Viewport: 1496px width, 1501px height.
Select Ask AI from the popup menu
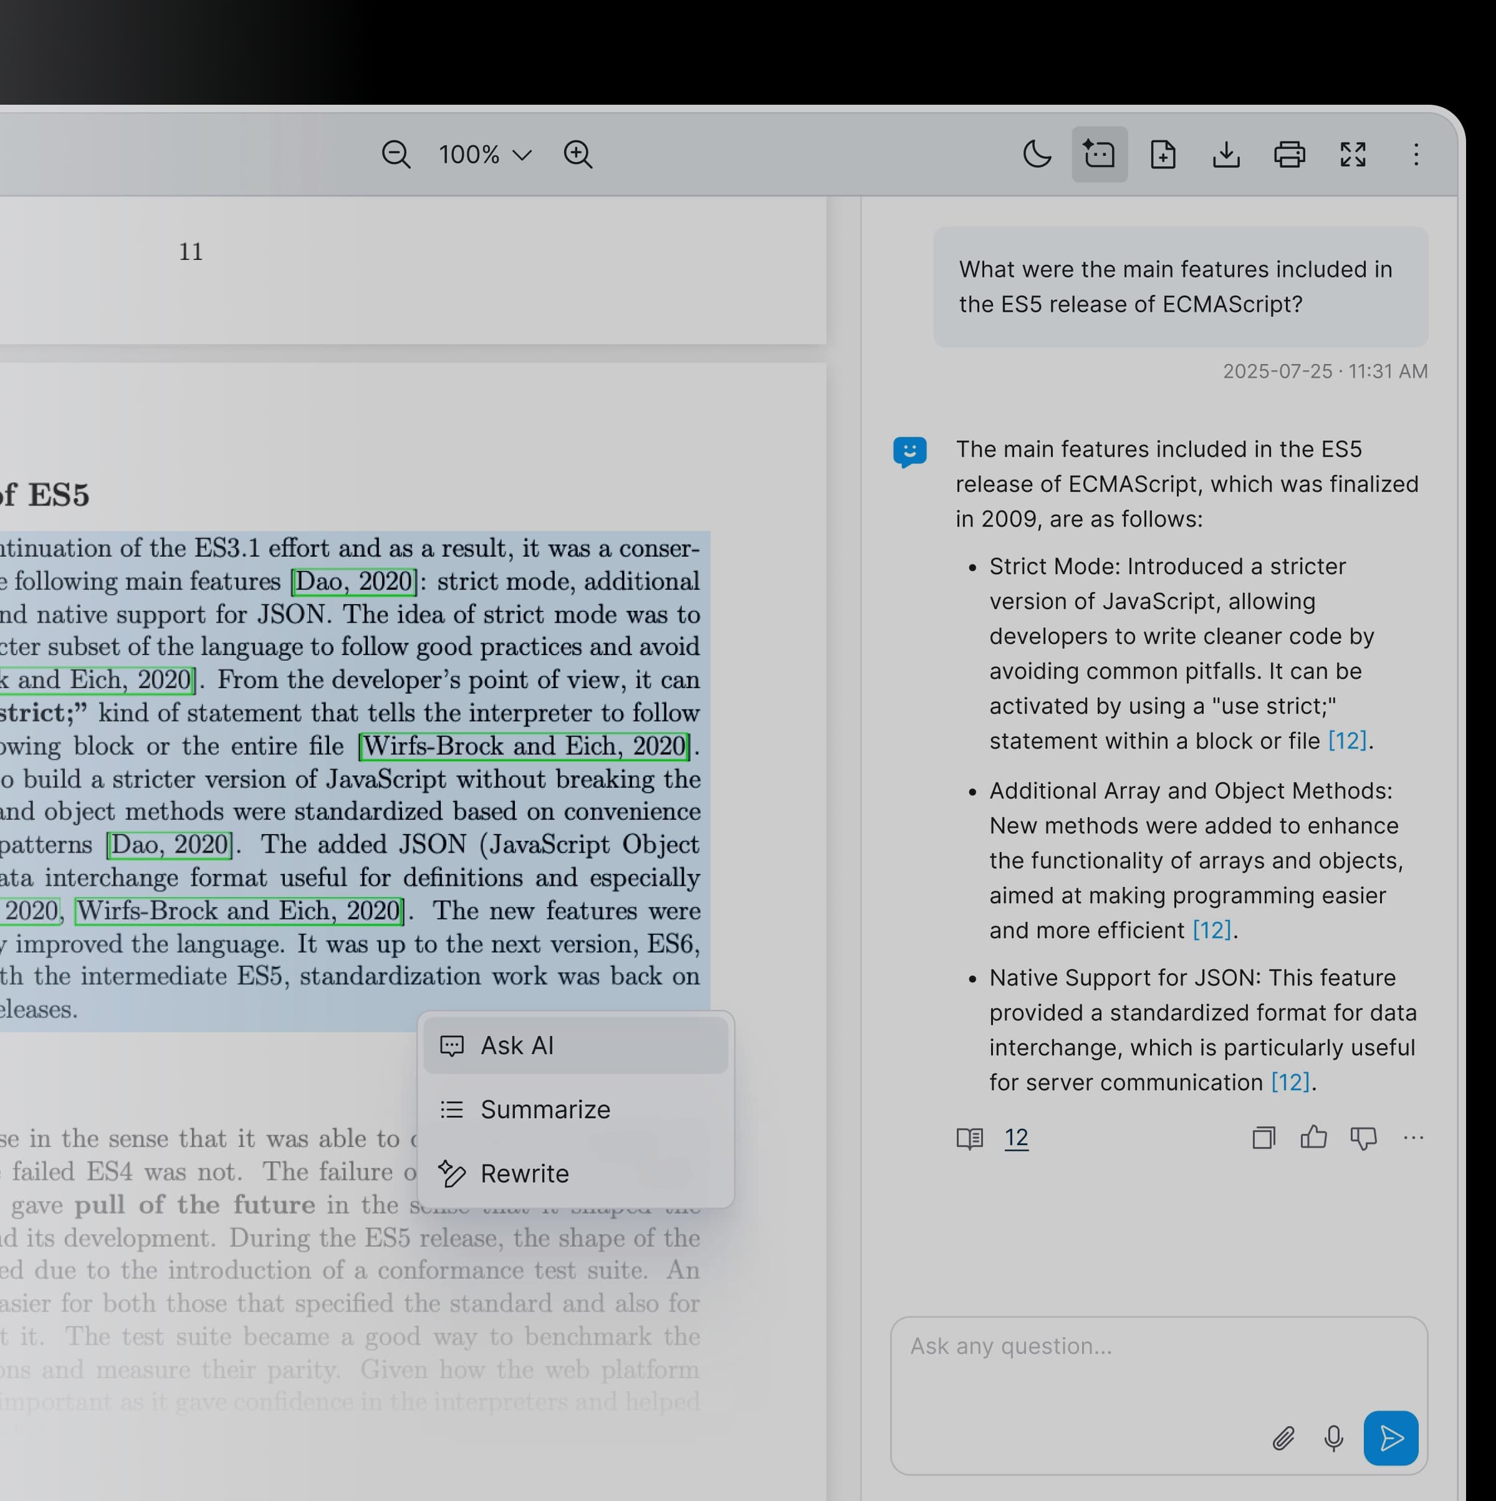click(x=575, y=1046)
